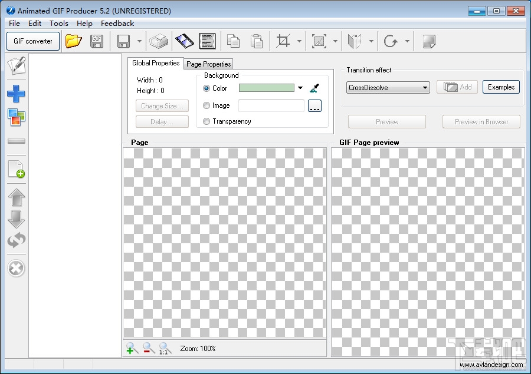The height and width of the screenshot is (374, 531).
Task: Click the browse image ellipsis button
Action: [314, 106]
